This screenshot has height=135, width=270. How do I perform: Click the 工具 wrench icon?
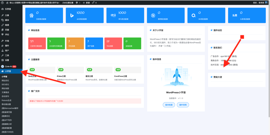tap(3, 55)
